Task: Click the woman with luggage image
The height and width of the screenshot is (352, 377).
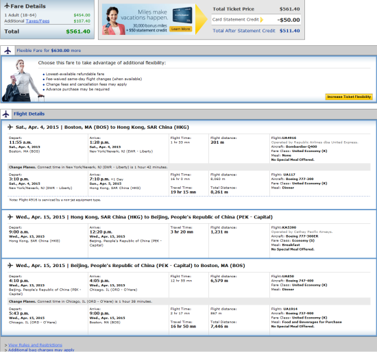Action: coord(23,81)
